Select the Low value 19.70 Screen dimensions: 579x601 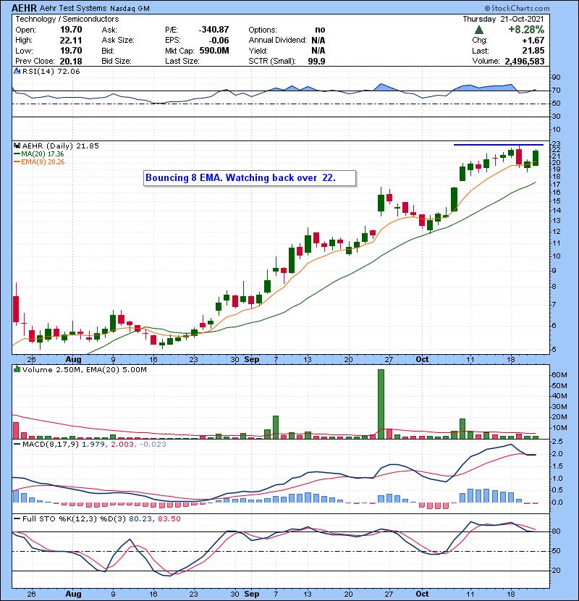(x=71, y=51)
